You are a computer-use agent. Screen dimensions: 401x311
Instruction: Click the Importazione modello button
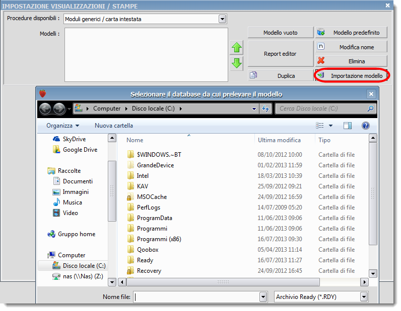coord(351,76)
